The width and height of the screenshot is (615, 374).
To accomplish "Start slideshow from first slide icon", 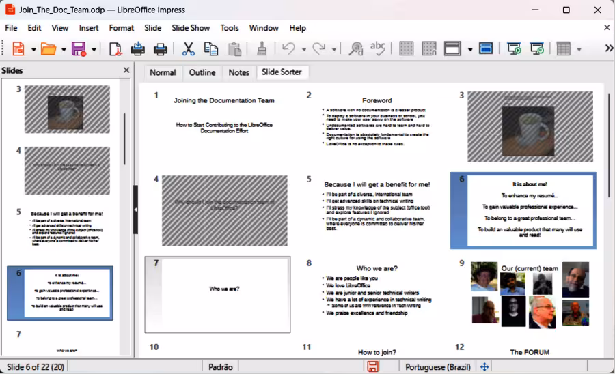I will [514, 49].
